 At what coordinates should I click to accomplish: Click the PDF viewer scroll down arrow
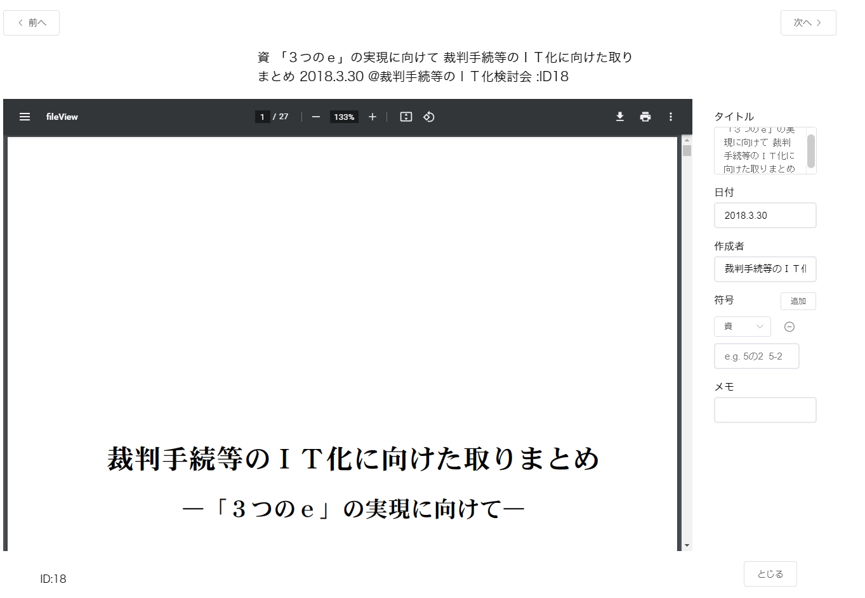click(x=687, y=545)
